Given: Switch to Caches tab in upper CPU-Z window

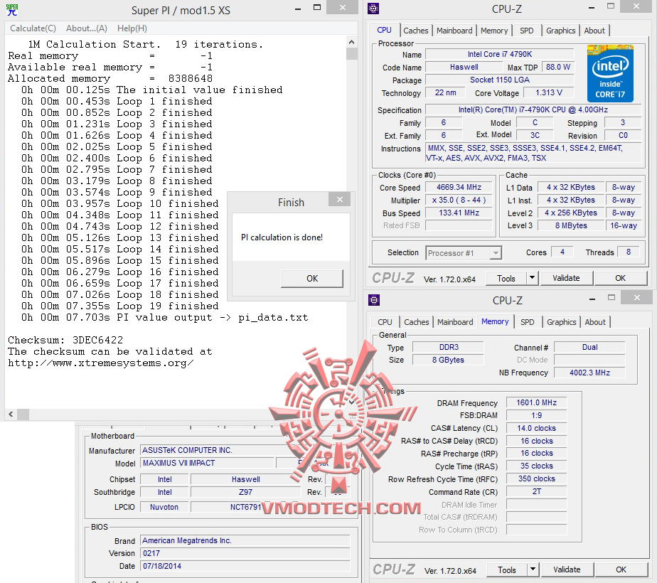Looking at the screenshot, I should (416, 31).
